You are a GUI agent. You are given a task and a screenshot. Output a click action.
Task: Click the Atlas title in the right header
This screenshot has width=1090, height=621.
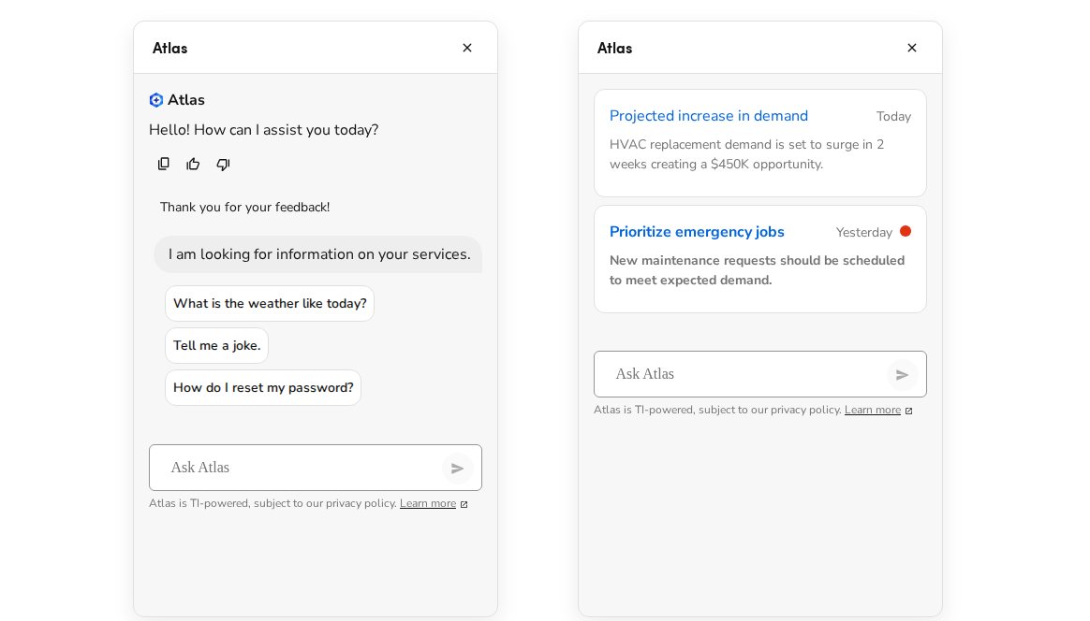tap(614, 47)
